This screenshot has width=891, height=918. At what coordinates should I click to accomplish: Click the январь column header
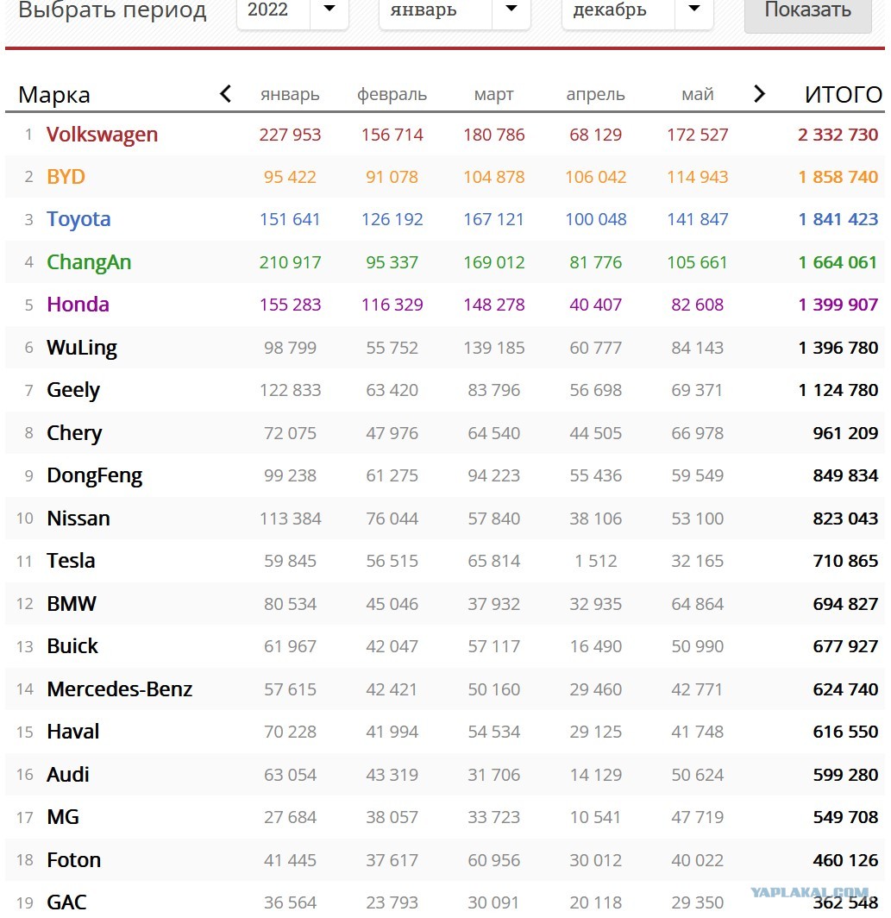coord(290,94)
